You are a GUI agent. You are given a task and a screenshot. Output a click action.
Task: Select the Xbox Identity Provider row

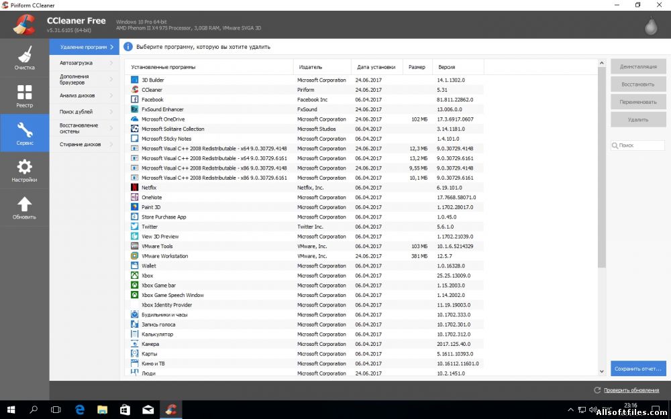pos(304,305)
